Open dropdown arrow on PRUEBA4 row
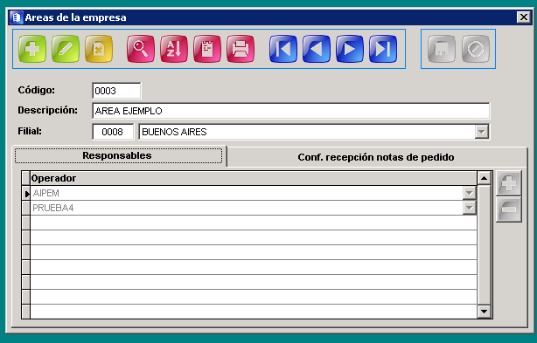Screen dimensions: 537x343 (469, 208)
